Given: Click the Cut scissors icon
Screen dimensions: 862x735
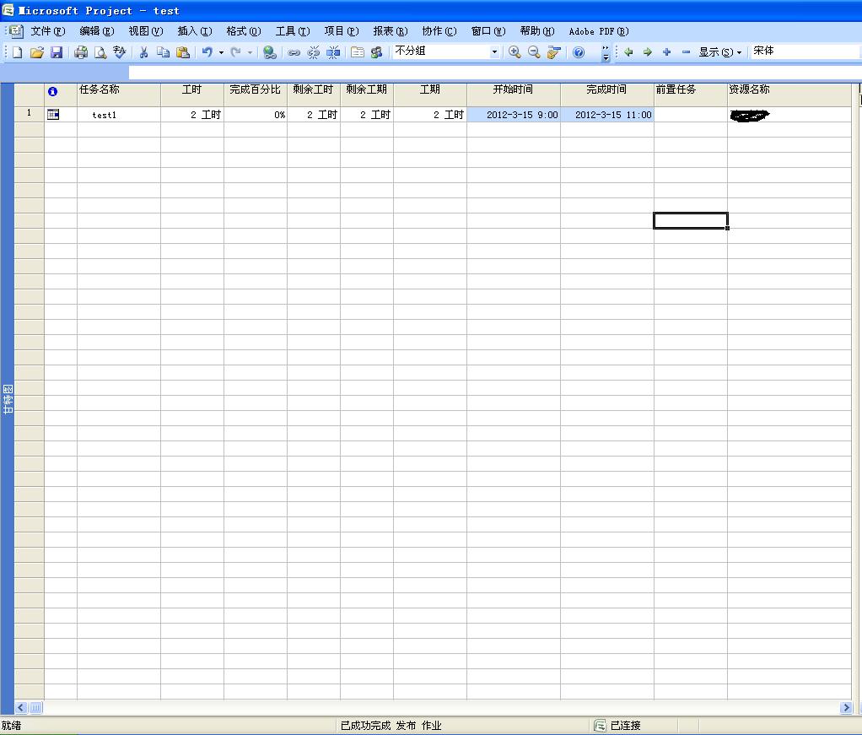Looking at the screenshot, I should pos(143,52).
